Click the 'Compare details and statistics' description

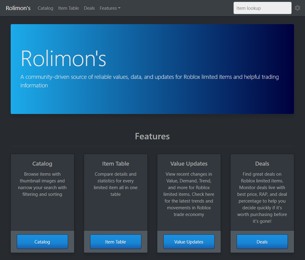115,184
